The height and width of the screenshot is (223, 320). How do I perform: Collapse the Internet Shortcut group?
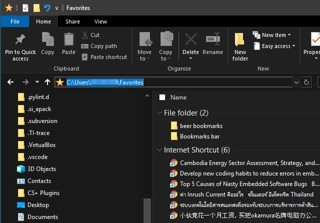[159, 150]
